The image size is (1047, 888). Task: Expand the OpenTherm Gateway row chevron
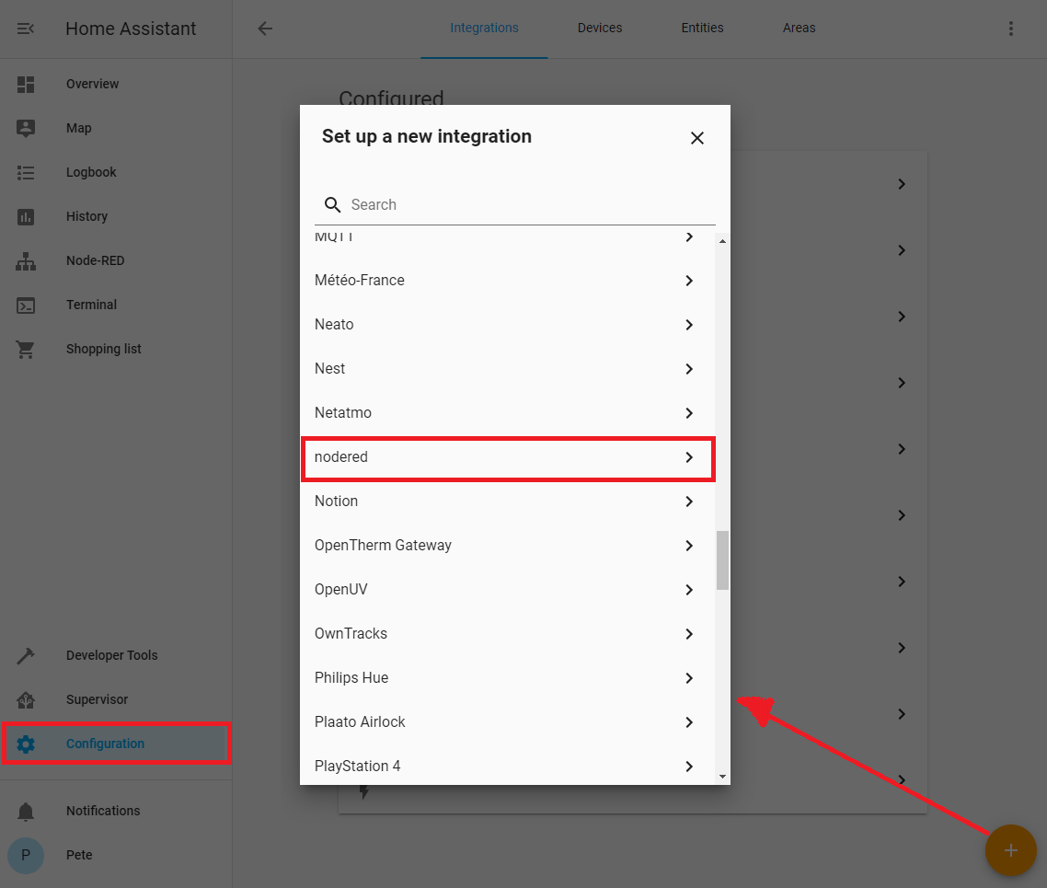[x=689, y=546]
